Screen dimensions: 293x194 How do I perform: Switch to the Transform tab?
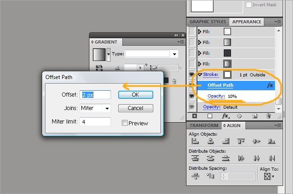[204, 125]
